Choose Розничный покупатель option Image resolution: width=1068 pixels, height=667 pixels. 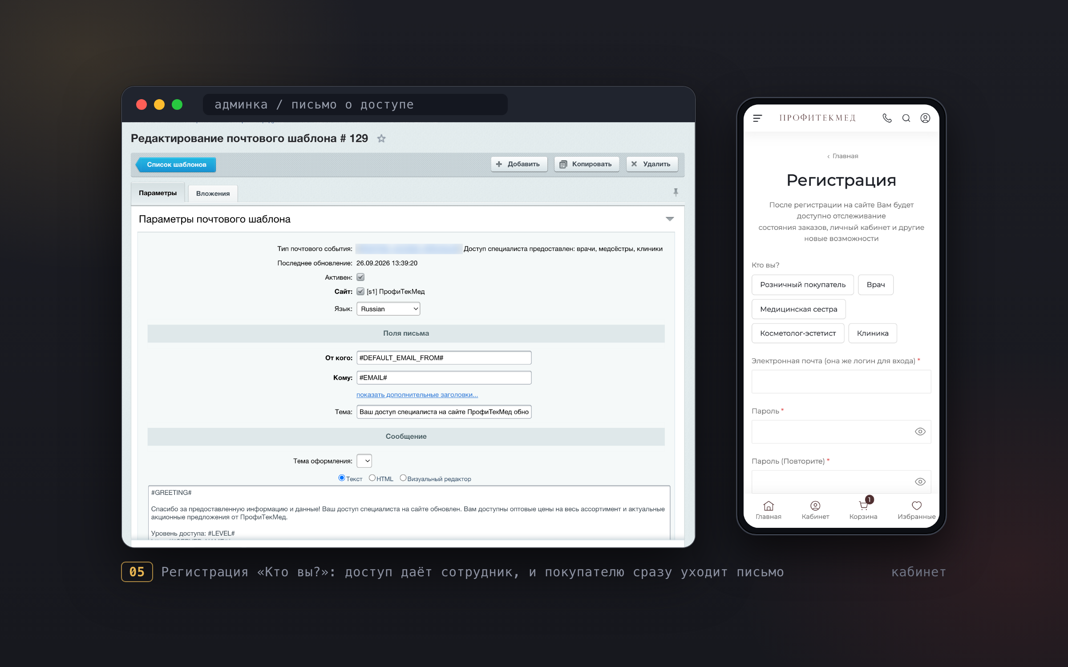pos(803,285)
